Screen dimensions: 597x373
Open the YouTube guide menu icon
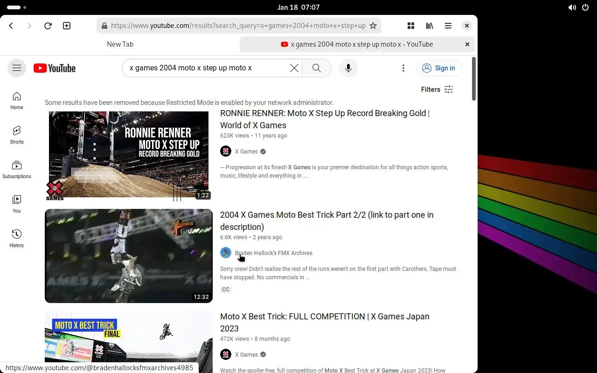(17, 68)
